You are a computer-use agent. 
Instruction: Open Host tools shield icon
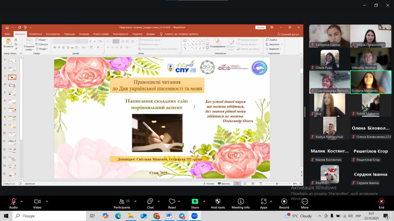218,202
